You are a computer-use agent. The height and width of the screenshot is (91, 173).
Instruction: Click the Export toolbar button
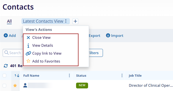click(x=94, y=36)
